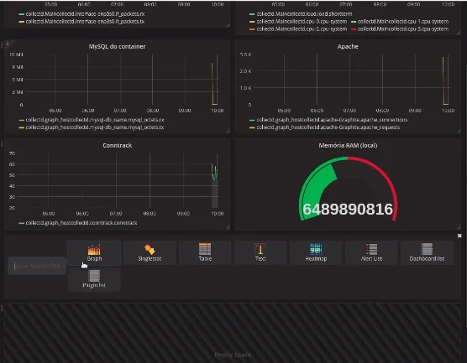Screen dimensions: 467x363
Task: Toggle the load.shortterm series in legend
Action: 304,14
